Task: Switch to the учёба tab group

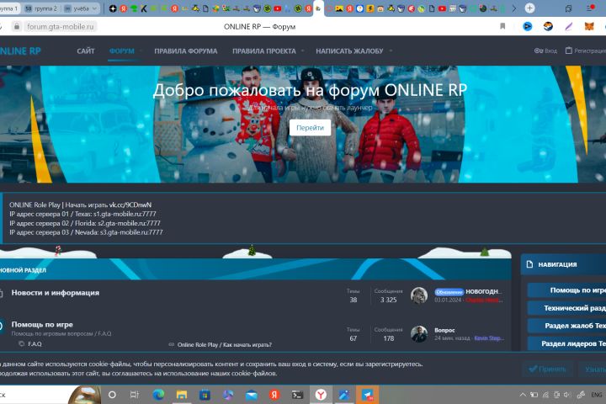Action: tap(77, 8)
